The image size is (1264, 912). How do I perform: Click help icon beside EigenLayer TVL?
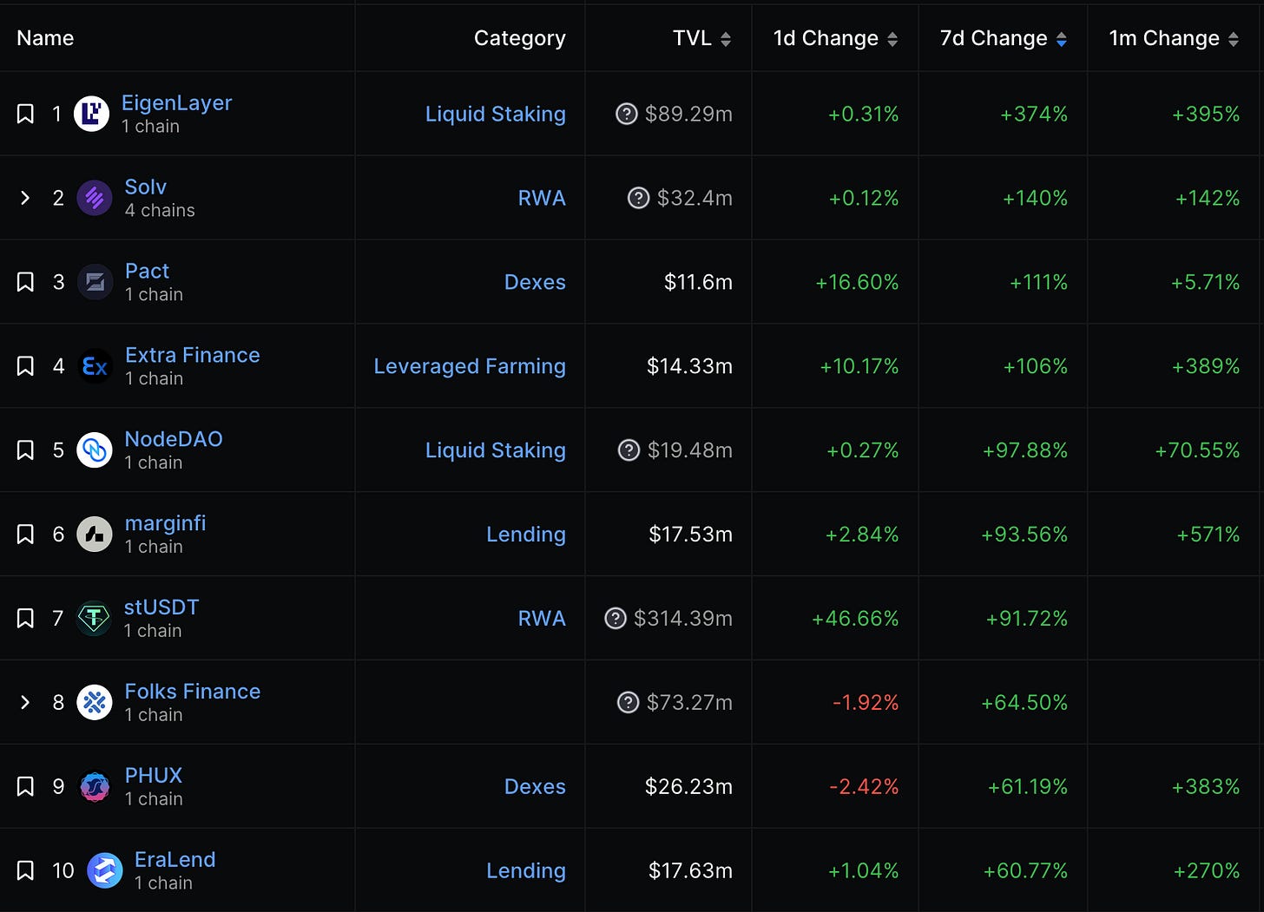point(627,114)
